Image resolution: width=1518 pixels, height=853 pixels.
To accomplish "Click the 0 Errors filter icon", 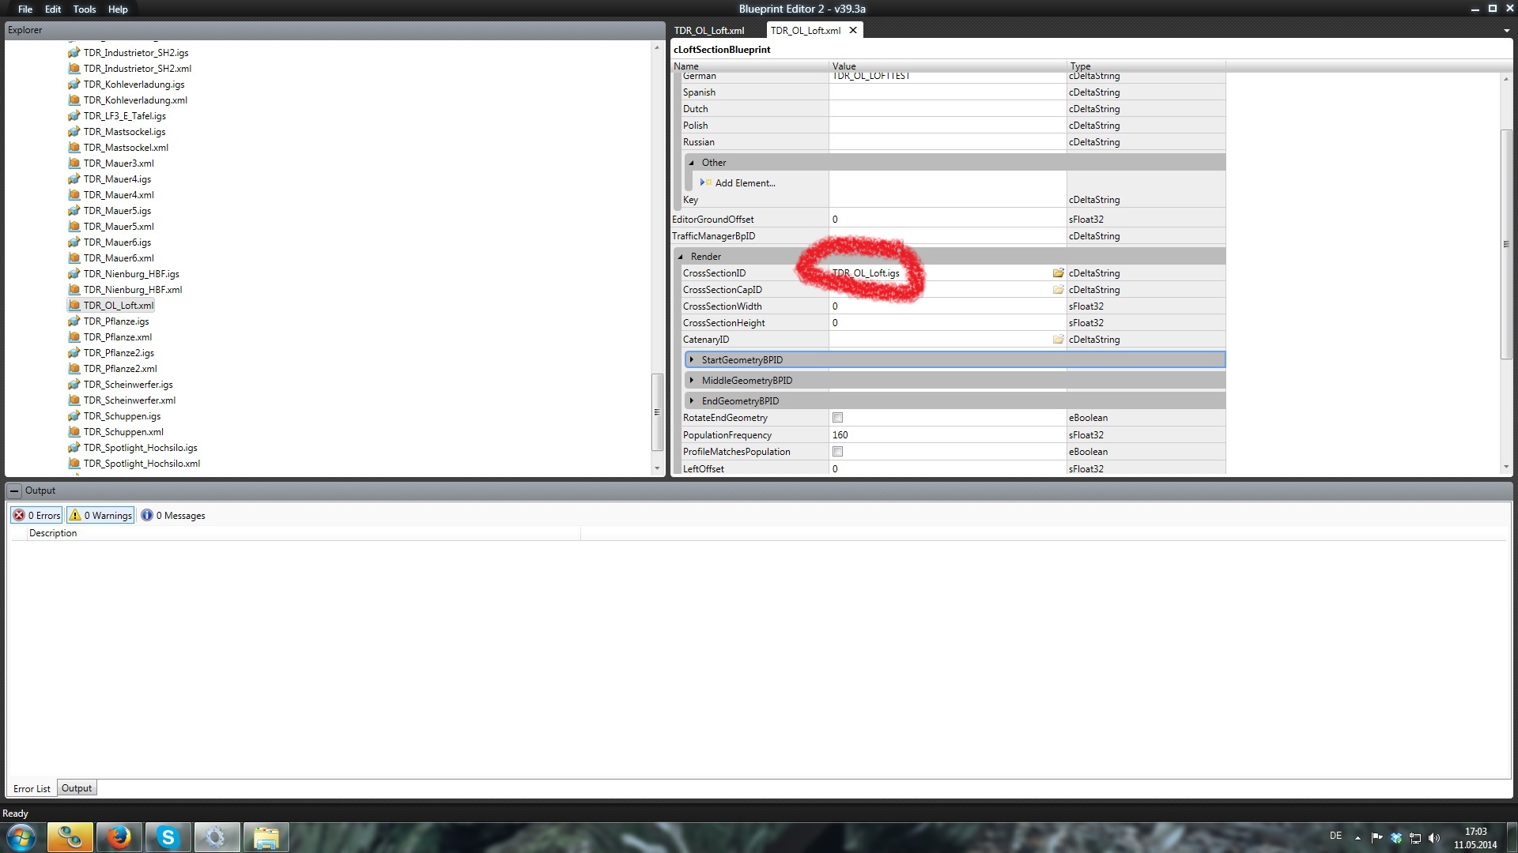I will point(19,516).
